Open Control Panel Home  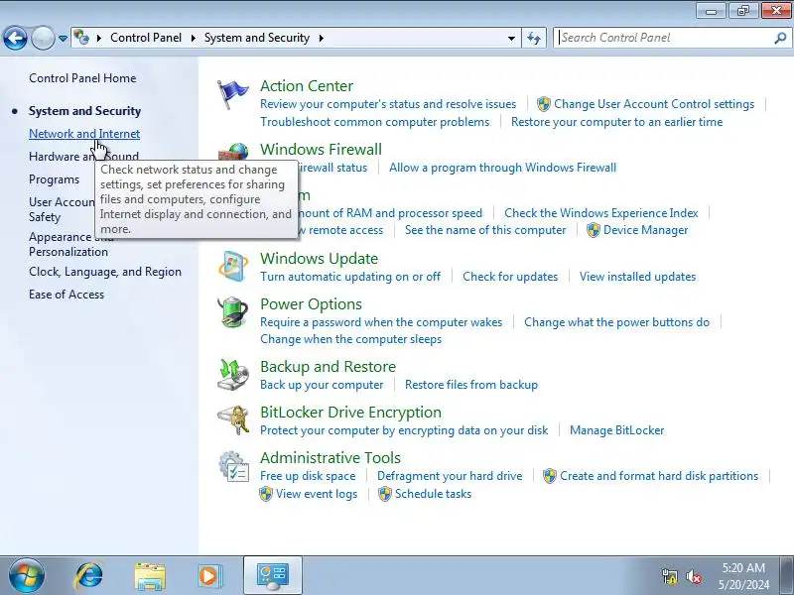pos(82,78)
